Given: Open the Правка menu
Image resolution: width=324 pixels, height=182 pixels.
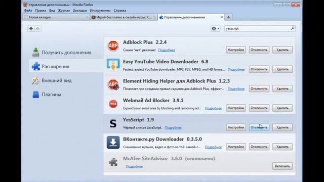Looking at the screenshot, I should [x=40, y=11].
